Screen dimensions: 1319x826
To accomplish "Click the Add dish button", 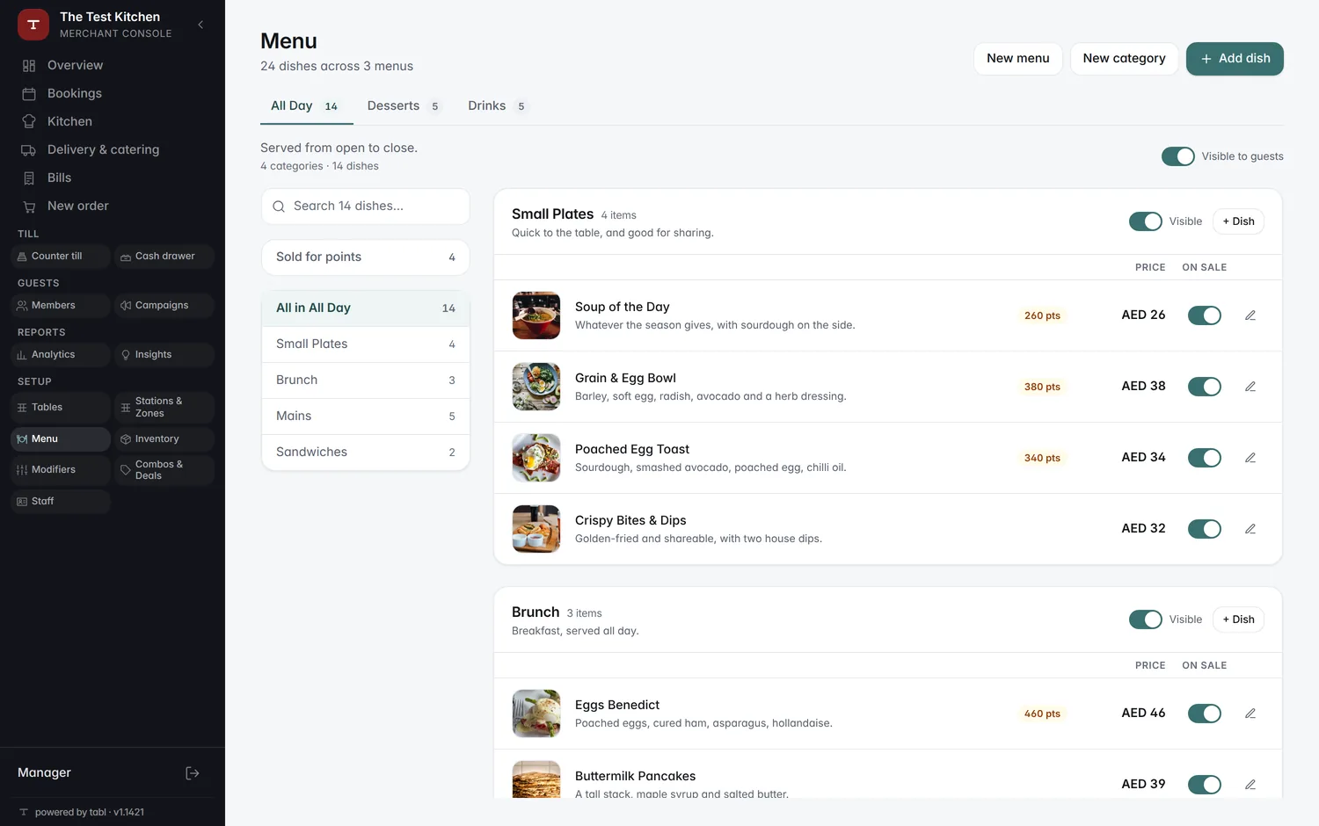I will (1235, 59).
